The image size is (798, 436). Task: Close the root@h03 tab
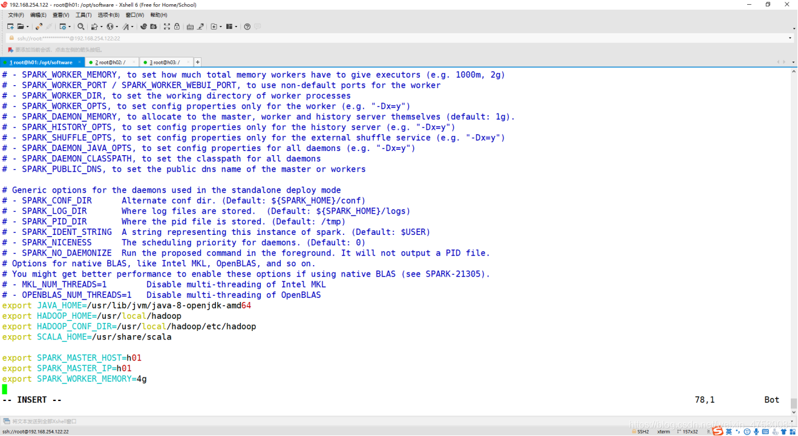188,62
